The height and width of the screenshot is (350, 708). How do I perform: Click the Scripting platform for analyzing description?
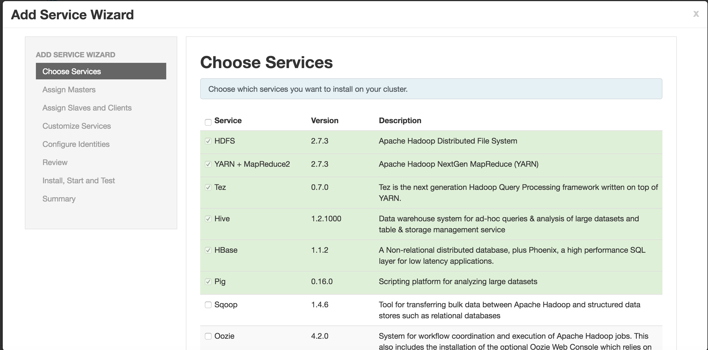(458, 281)
